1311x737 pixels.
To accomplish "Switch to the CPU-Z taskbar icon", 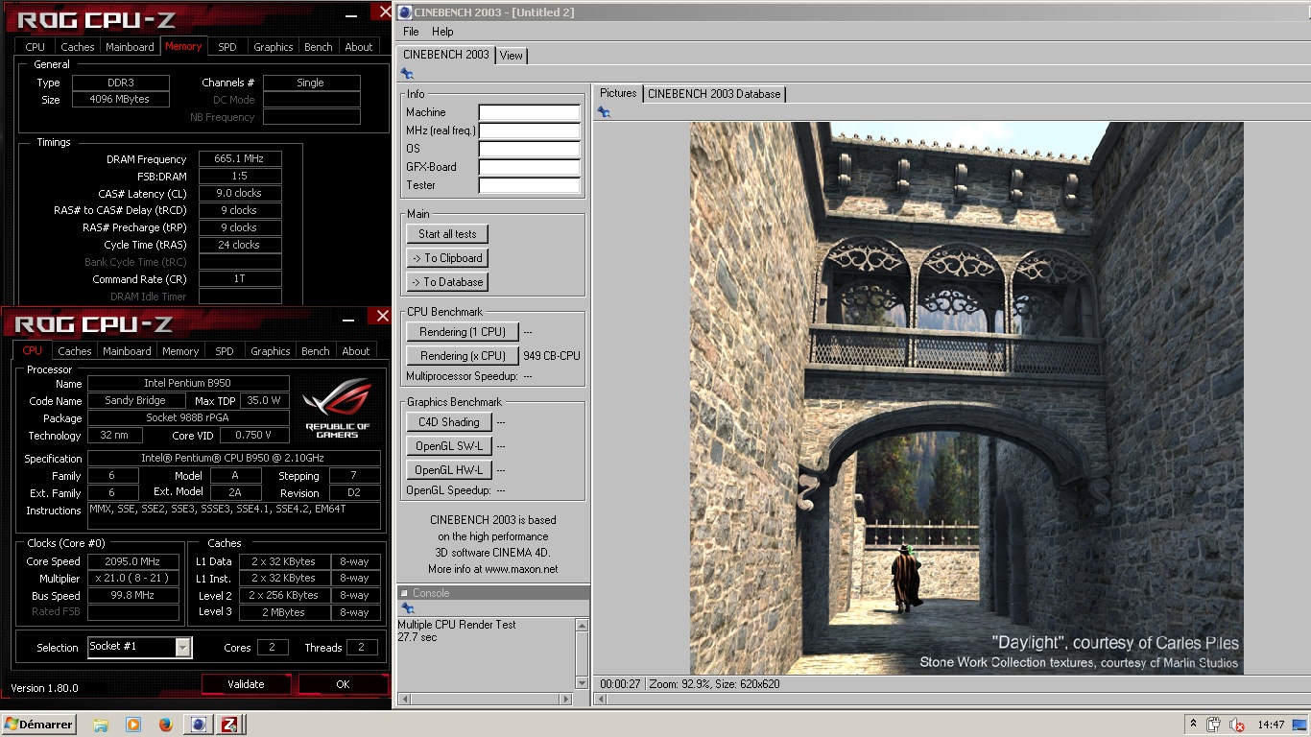I will click(x=230, y=725).
